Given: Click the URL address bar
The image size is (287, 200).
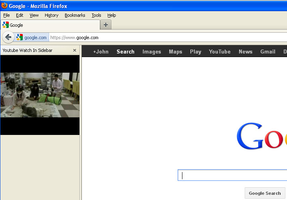Looking at the screenshot, I should click(x=168, y=38).
